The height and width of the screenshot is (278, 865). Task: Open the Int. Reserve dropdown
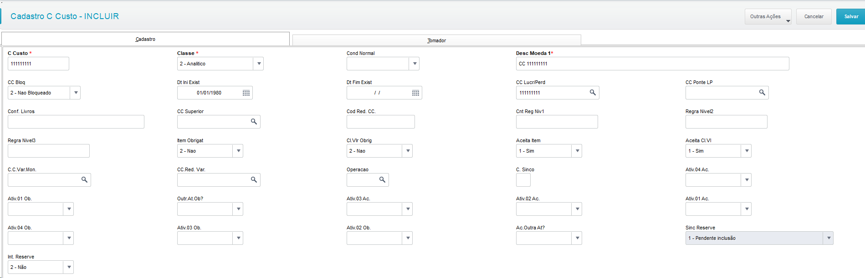(69, 267)
